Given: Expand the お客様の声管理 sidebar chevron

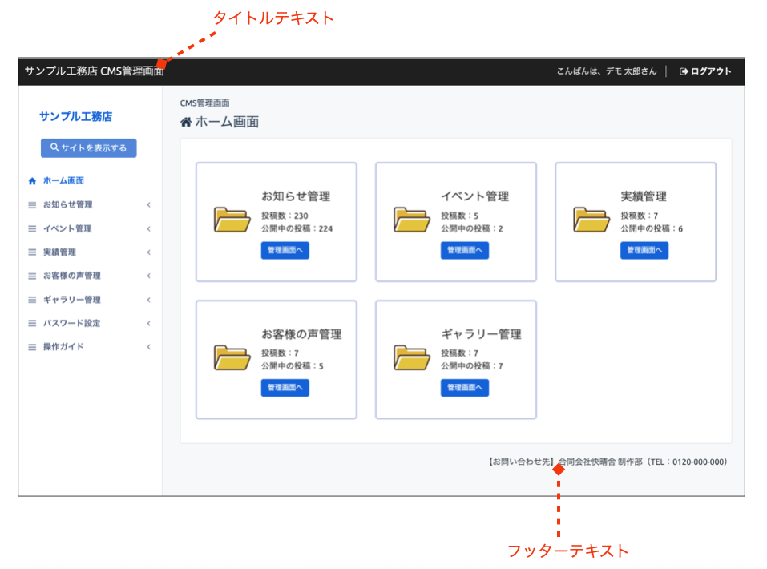Looking at the screenshot, I should click(149, 276).
